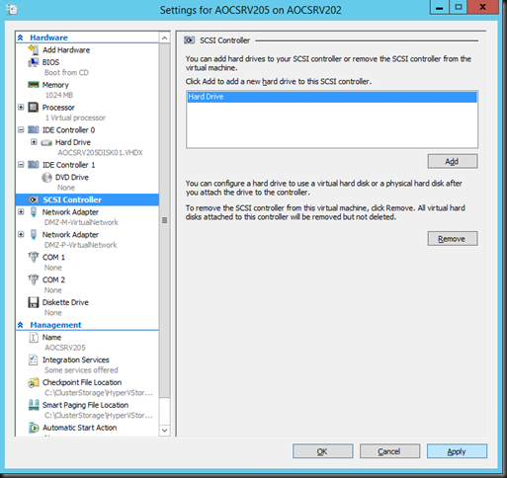Click the Automatic Start Action icon
Screen dimensions: 507x478
pyautogui.click(x=34, y=428)
